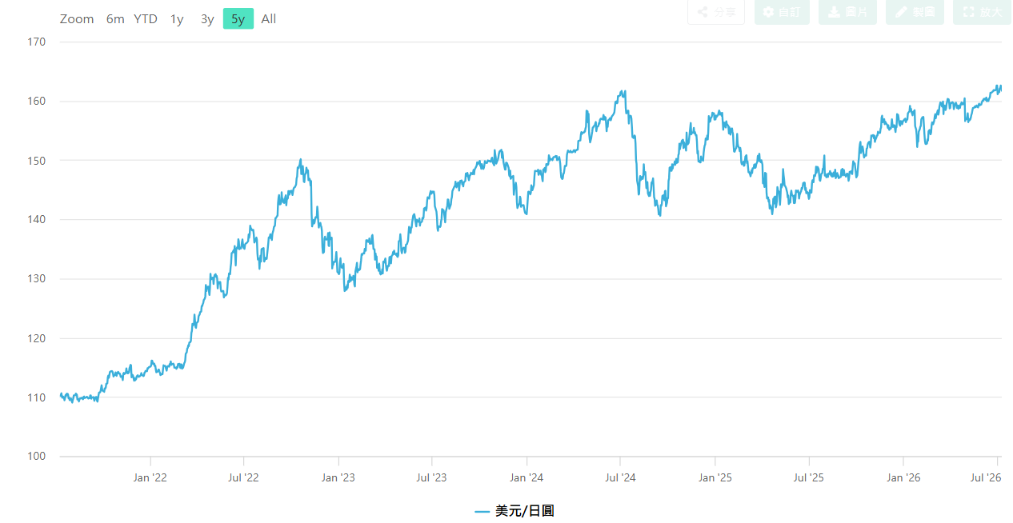Click the Jul '26 axis label

tap(986, 477)
